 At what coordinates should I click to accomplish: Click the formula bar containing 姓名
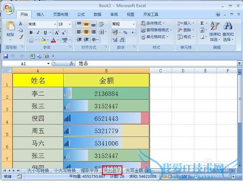[156, 63]
